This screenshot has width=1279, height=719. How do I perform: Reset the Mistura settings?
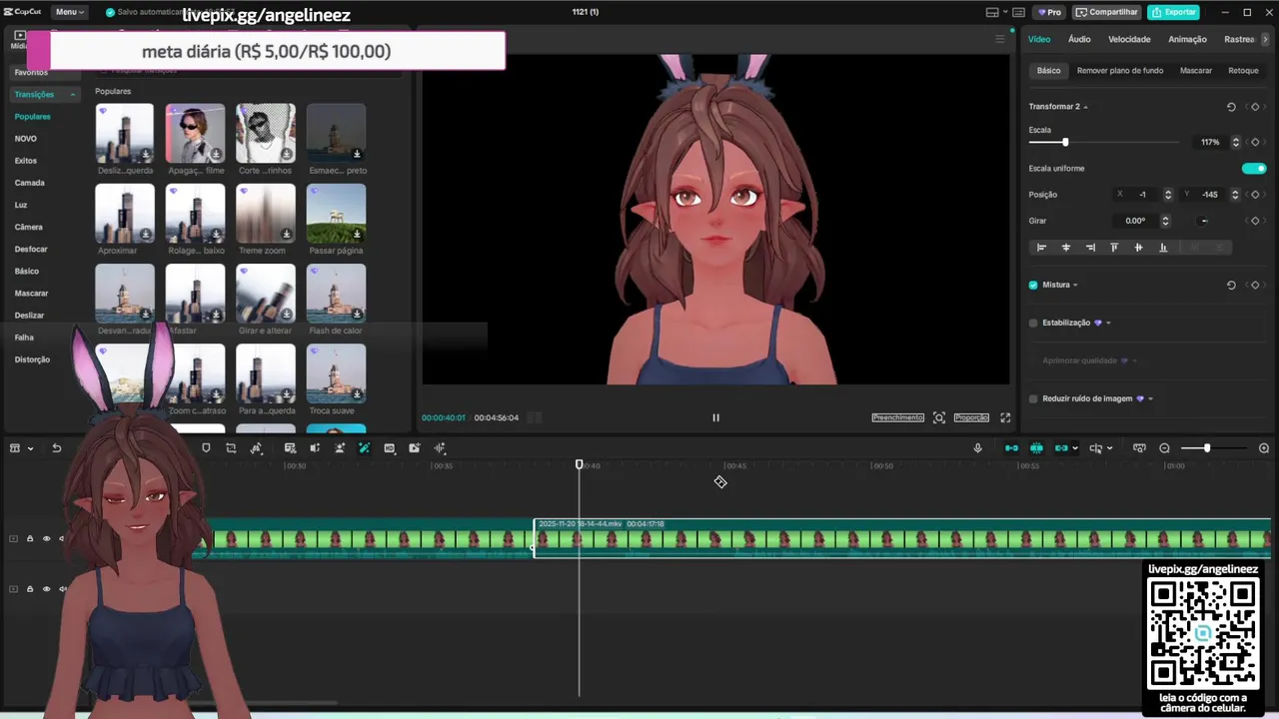click(x=1231, y=285)
